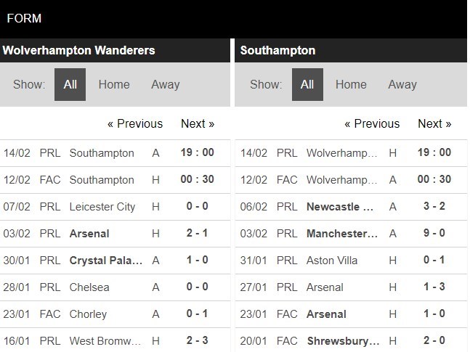This screenshot has height=352, width=470.
Task: Show Away matches for Southampton
Action: (402, 84)
